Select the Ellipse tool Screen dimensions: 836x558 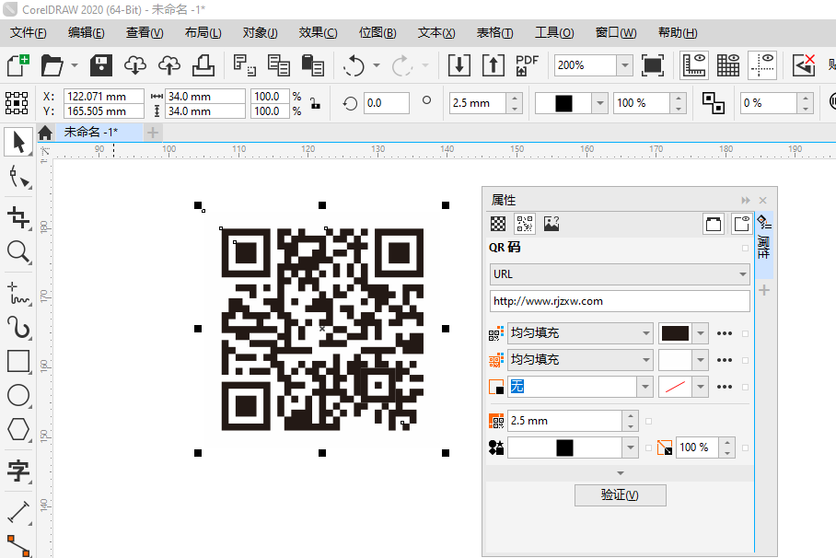click(x=18, y=396)
